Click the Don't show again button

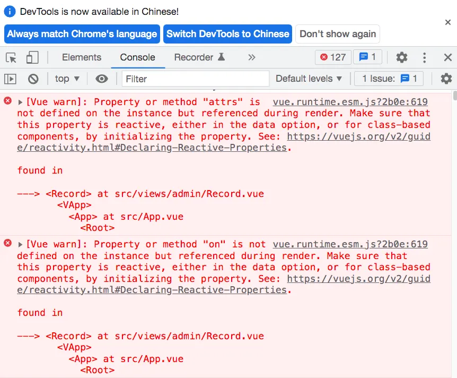pyautogui.click(x=338, y=34)
